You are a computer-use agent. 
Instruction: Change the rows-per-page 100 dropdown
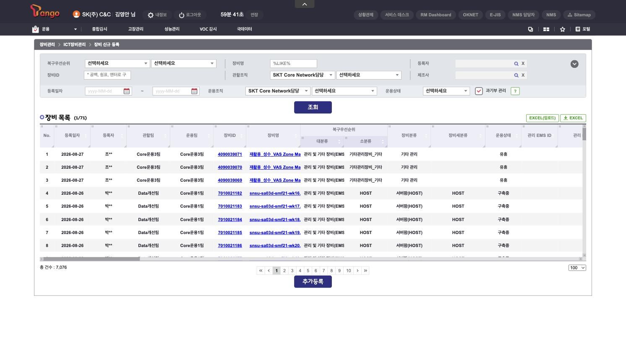577,268
